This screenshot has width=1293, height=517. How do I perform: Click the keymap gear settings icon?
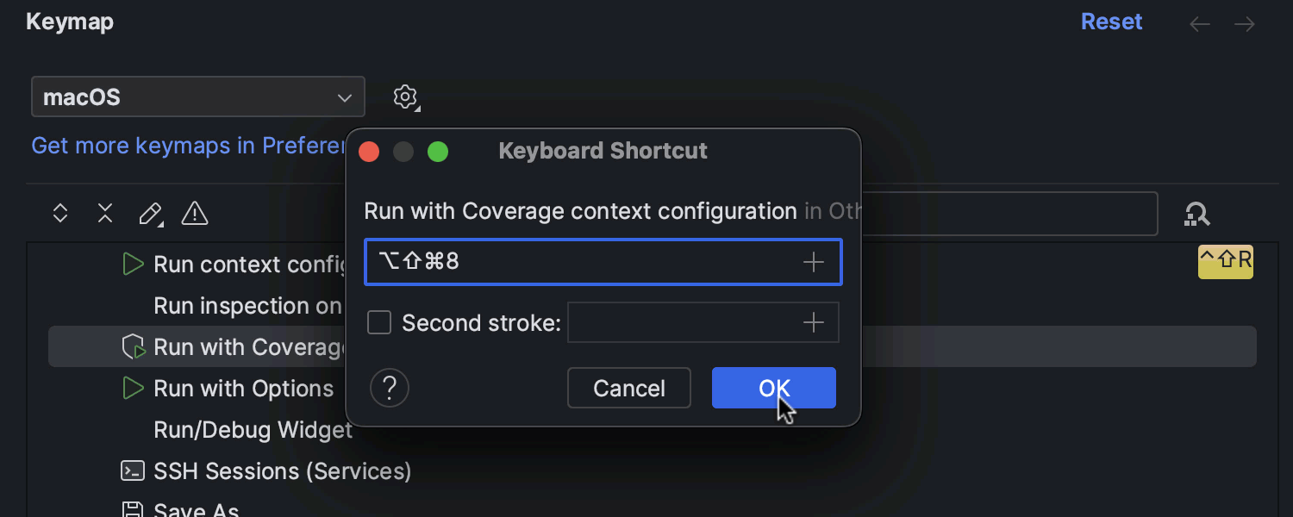coord(405,97)
